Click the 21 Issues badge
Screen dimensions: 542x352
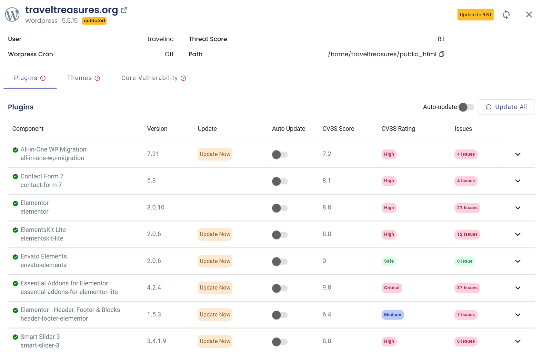467,208
